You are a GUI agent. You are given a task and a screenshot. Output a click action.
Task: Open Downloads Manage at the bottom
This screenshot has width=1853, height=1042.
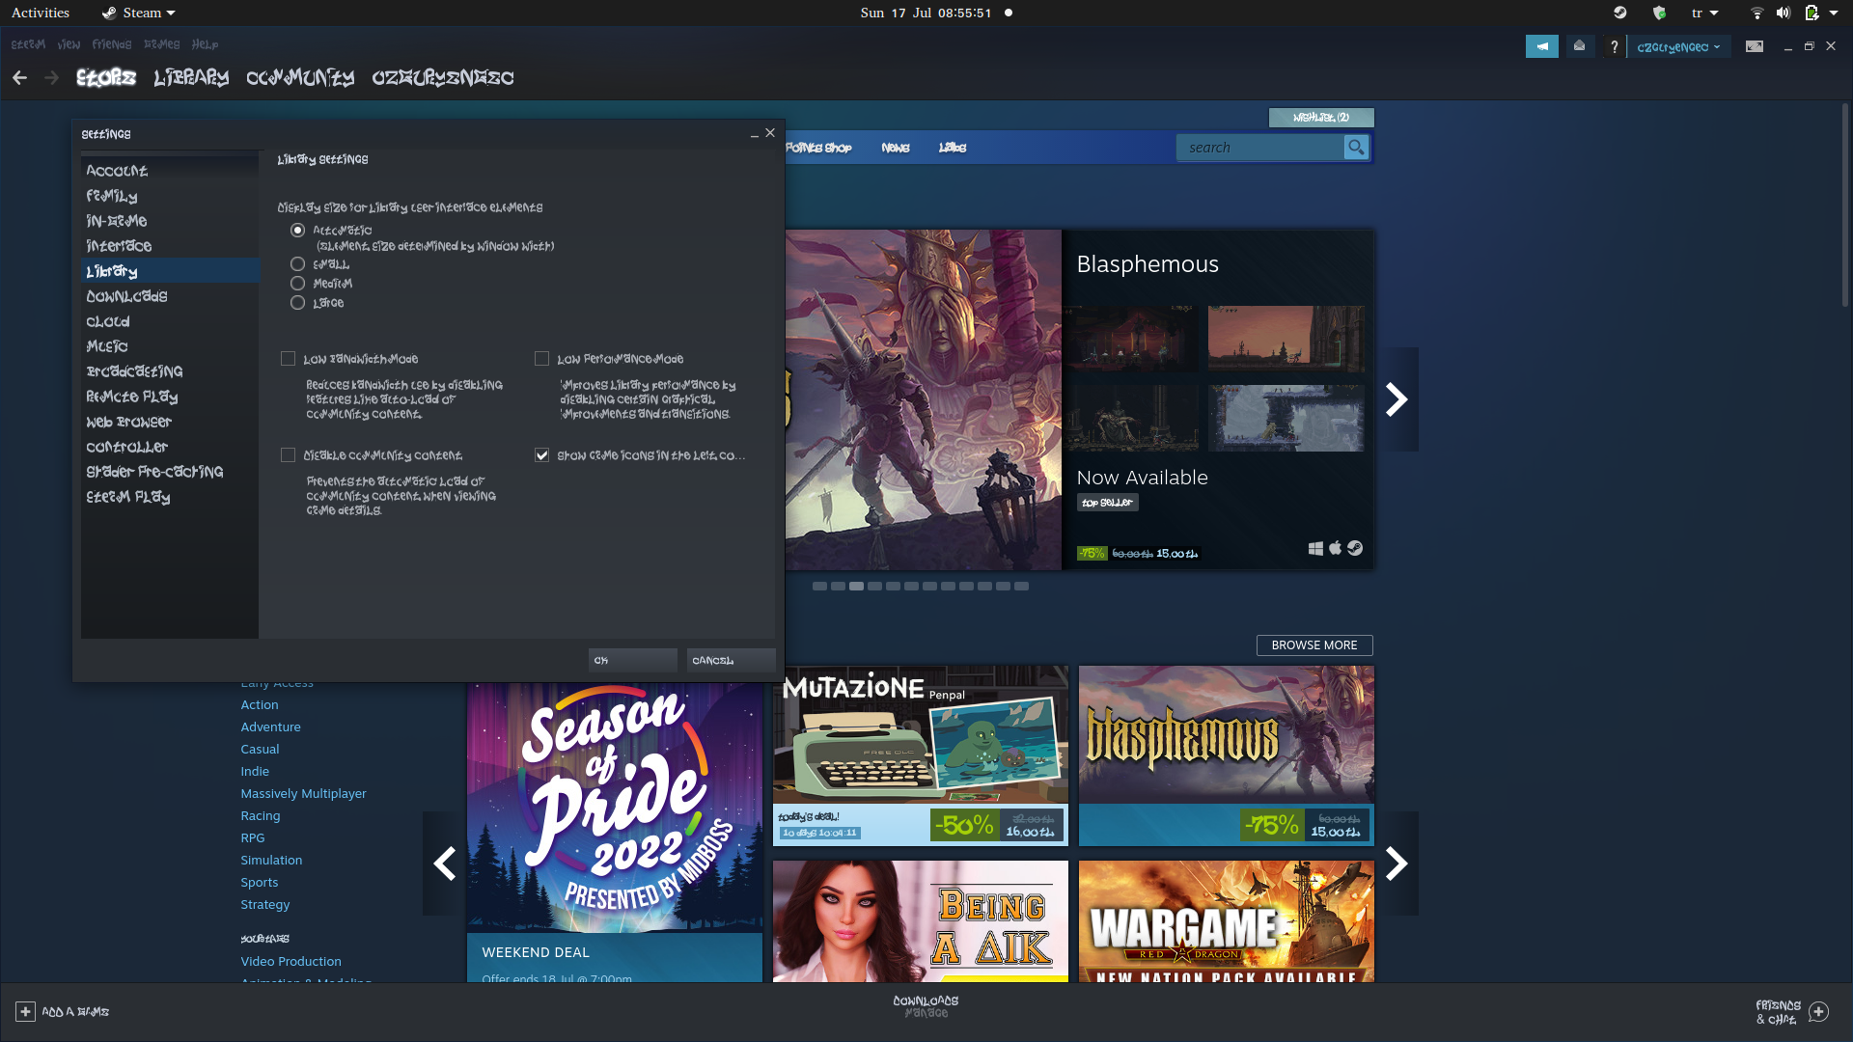(926, 1007)
